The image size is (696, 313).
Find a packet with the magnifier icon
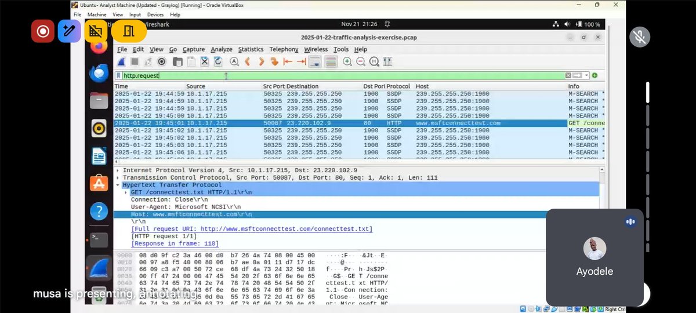[234, 61]
